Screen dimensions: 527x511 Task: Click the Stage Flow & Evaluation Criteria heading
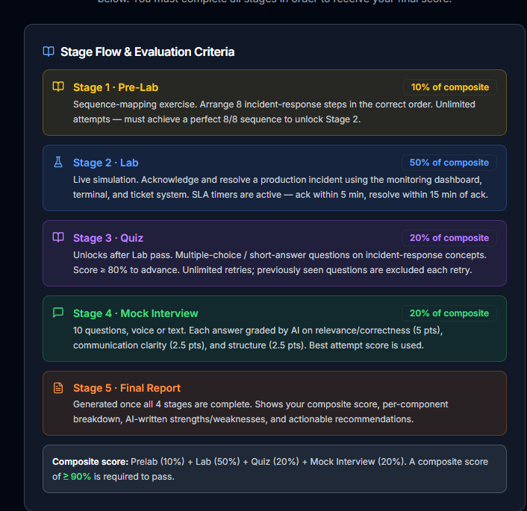click(x=148, y=52)
